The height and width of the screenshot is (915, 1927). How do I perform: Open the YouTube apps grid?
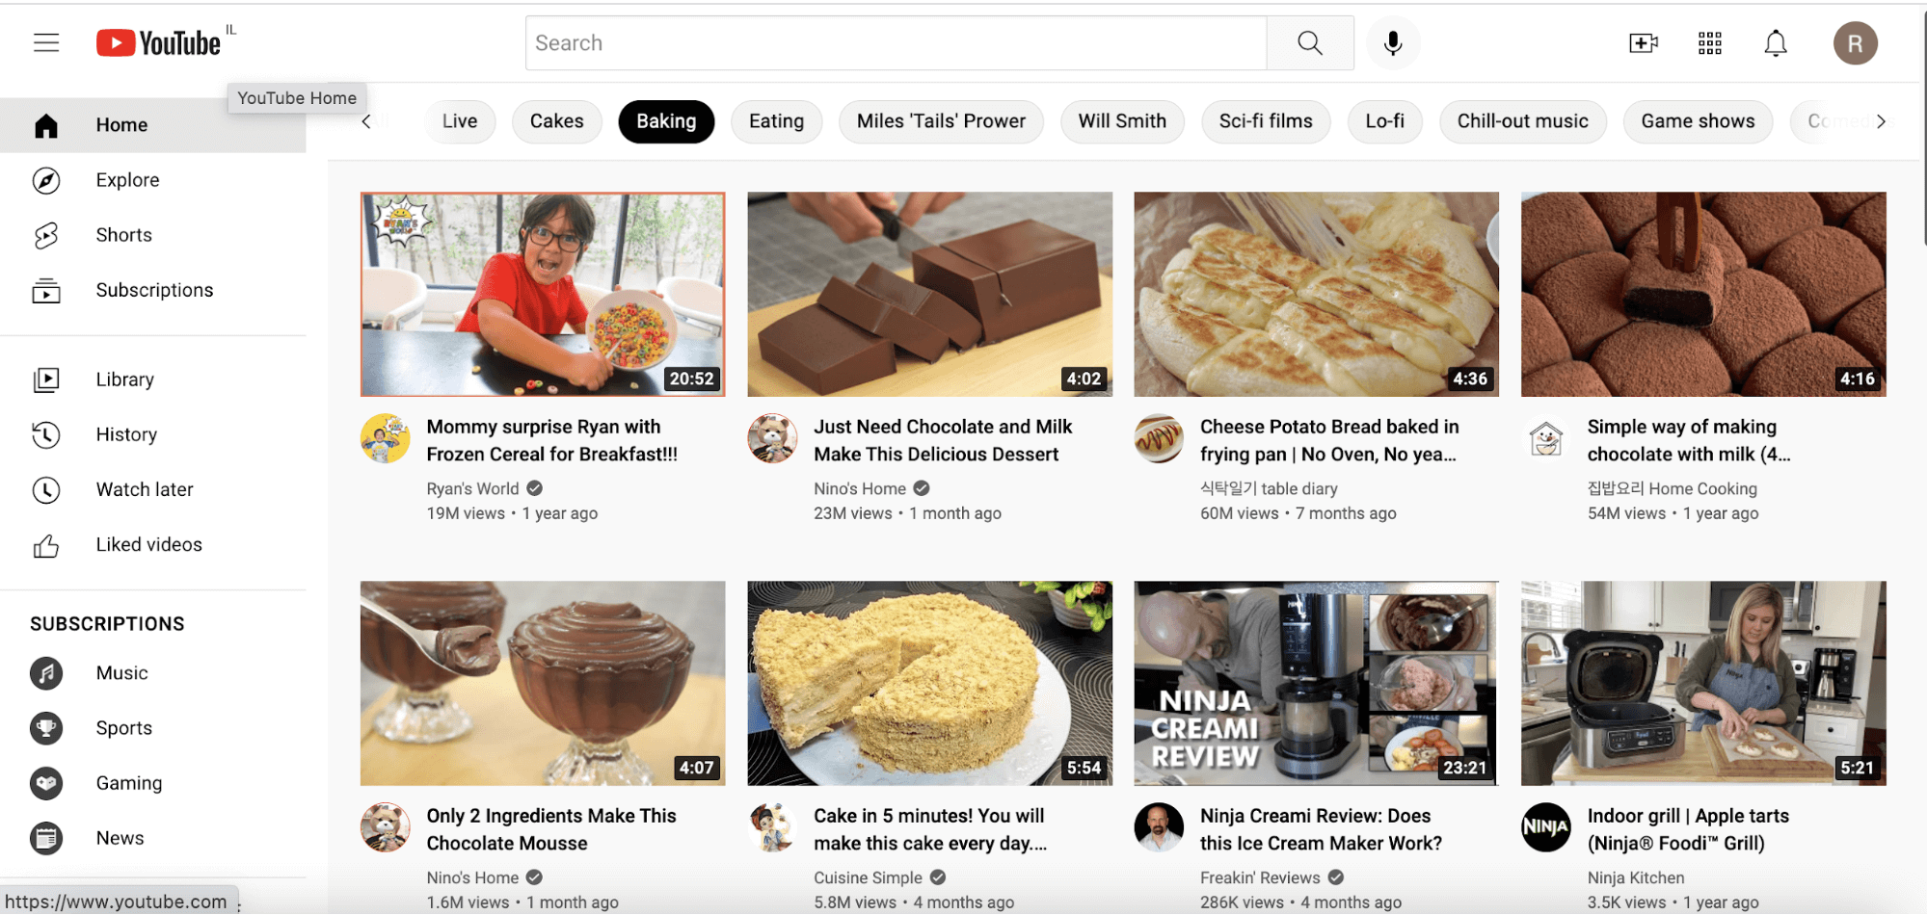coord(1709,43)
